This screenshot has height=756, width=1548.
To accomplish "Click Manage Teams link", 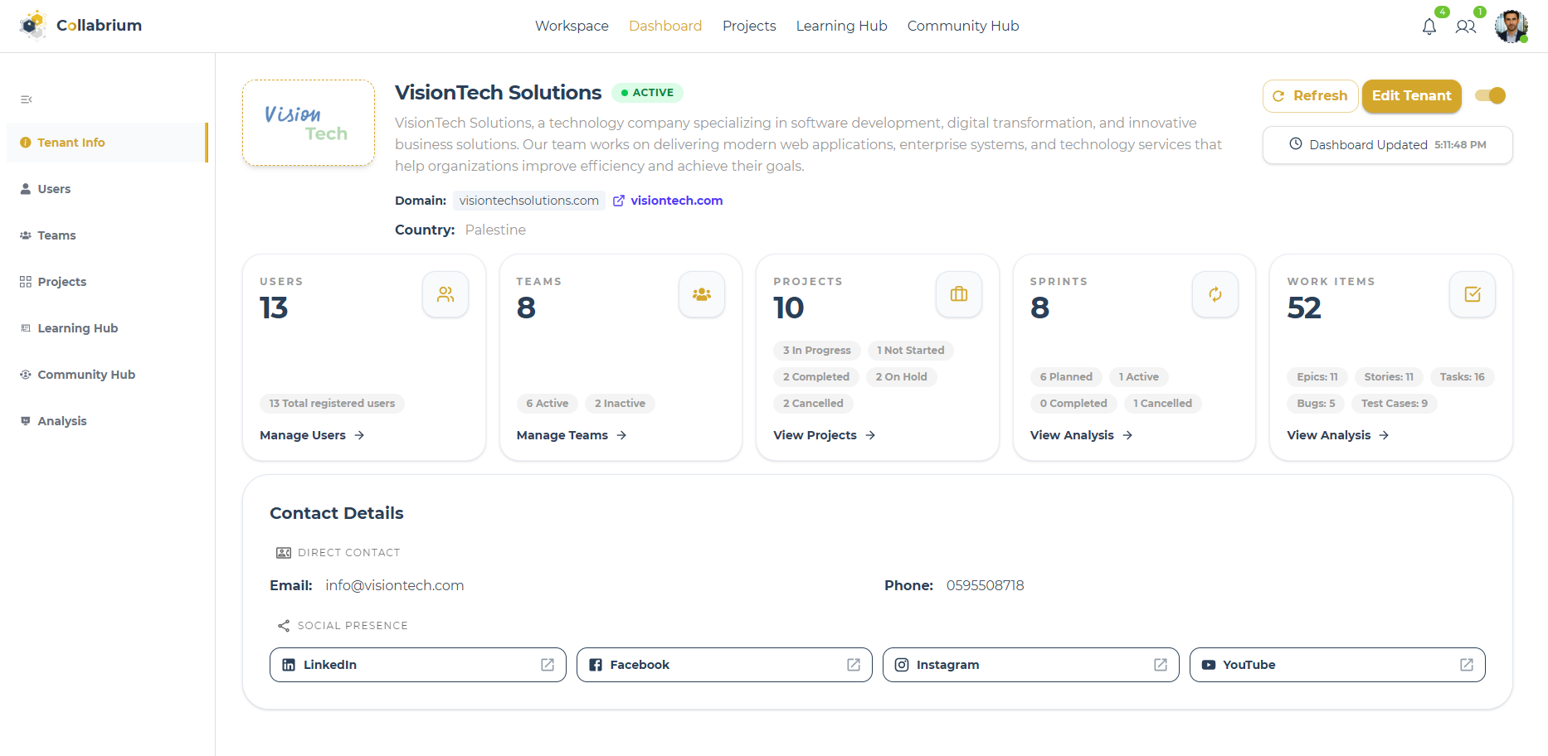I will coord(572,435).
